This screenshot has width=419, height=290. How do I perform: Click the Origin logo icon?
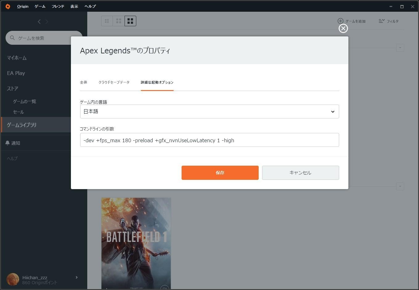[8, 6]
